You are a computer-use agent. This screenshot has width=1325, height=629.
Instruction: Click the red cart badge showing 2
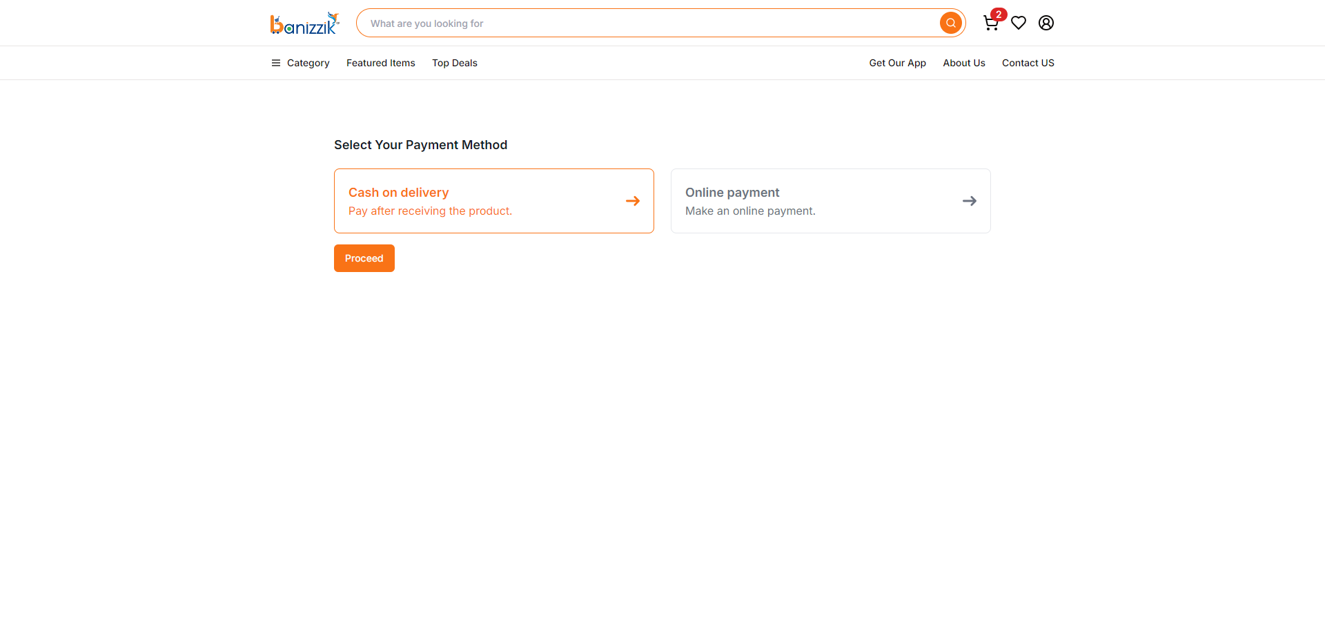(x=999, y=14)
